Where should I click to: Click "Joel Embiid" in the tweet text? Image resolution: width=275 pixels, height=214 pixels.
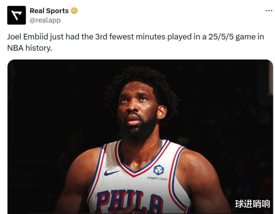tap(26, 37)
